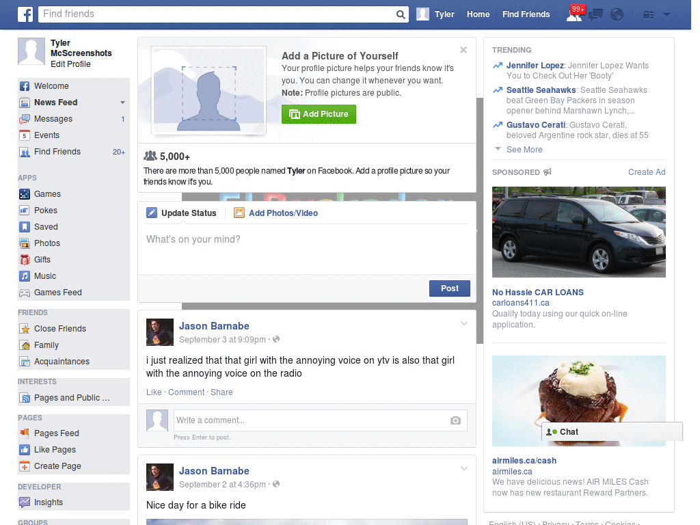Image resolution: width=700 pixels, height=525 pixels.
Task: Click the Find Friends sidebar icon
Action: [25, 152]
